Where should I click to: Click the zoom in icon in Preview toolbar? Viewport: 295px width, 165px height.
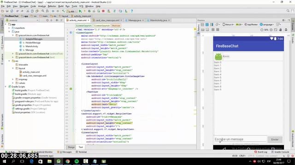click(271, 30)
